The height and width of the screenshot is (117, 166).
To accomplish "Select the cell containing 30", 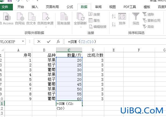I will click(x=69, y=70).
